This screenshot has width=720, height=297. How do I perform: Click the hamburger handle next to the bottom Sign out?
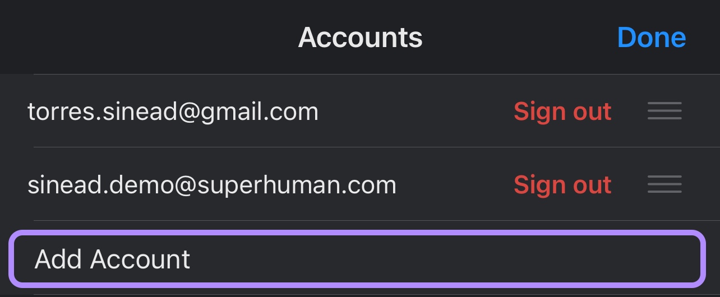tap(664, 184)
